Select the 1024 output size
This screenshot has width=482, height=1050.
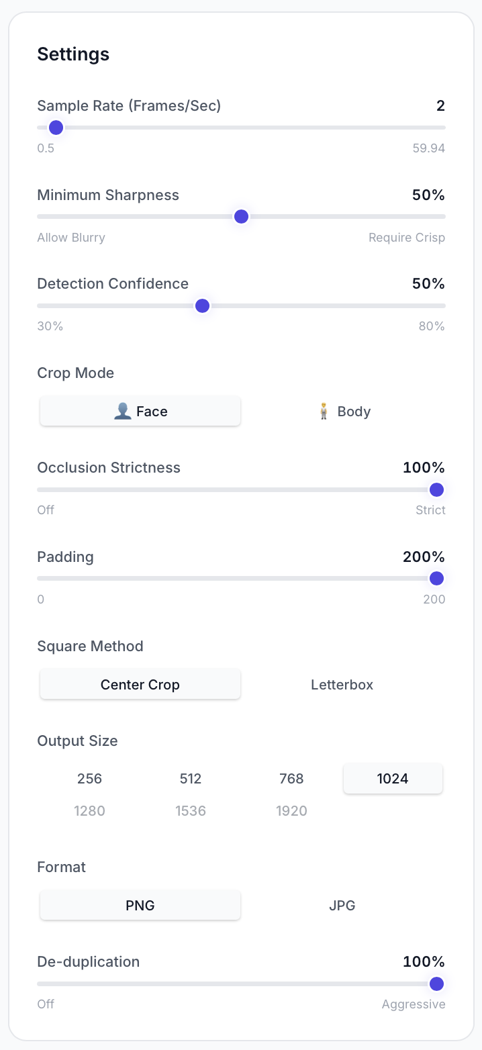(393, 779)
